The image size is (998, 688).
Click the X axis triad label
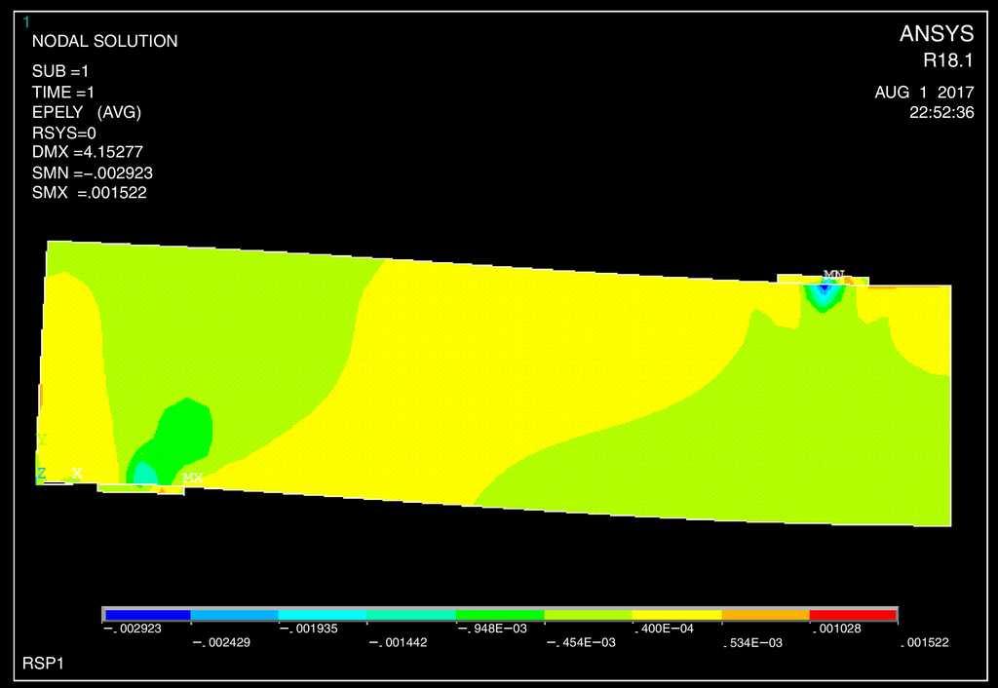(77, 474)
